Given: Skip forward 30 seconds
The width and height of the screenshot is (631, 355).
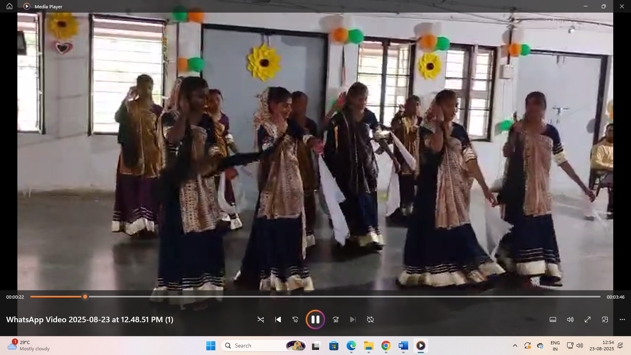Looking at the screenshot, I should coord(336,319).
